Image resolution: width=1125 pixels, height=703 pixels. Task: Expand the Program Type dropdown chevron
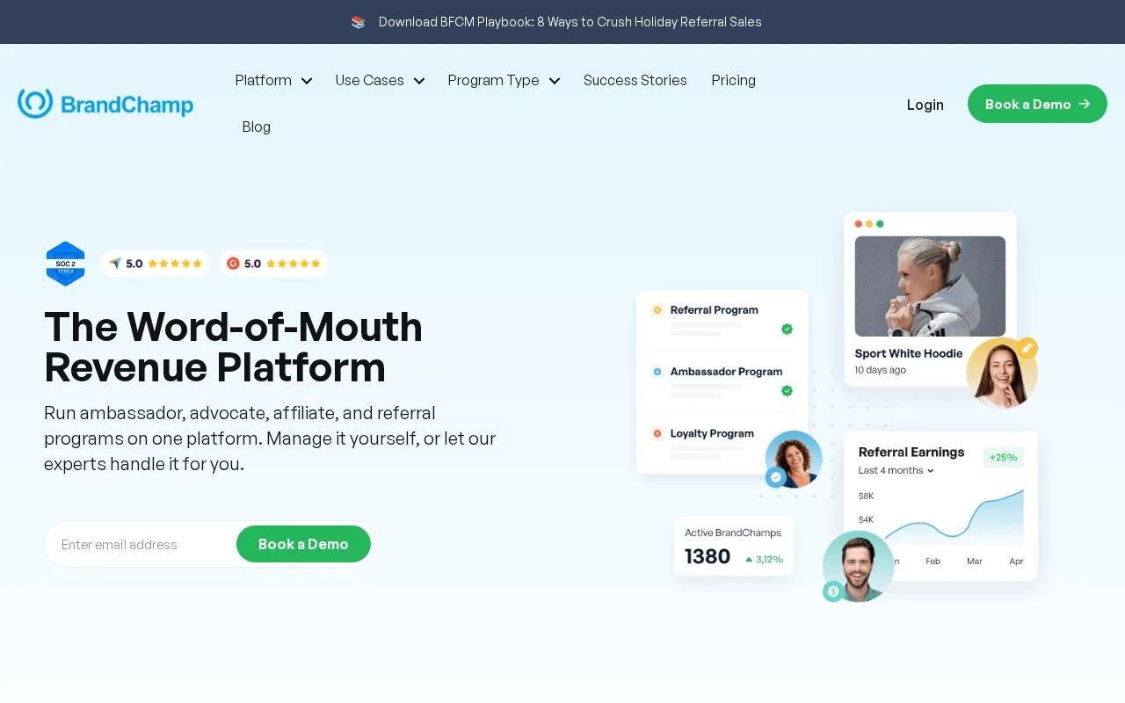coord(555,81)
